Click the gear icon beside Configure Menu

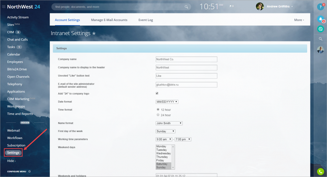tap(29, 171)
